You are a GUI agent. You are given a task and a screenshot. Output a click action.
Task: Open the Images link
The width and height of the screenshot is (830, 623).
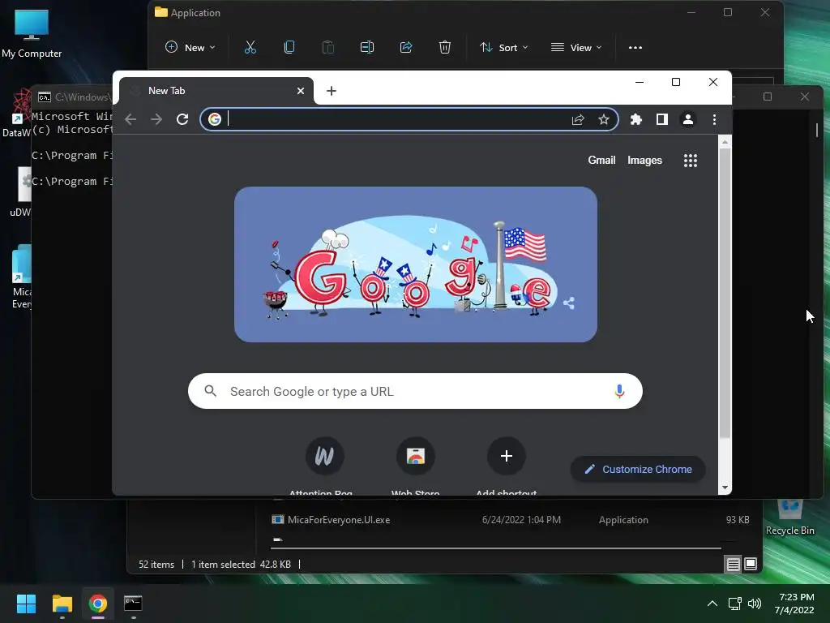tap(644, 160)
